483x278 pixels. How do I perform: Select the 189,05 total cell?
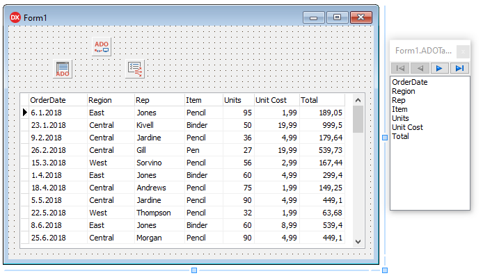tap(322, 113)
